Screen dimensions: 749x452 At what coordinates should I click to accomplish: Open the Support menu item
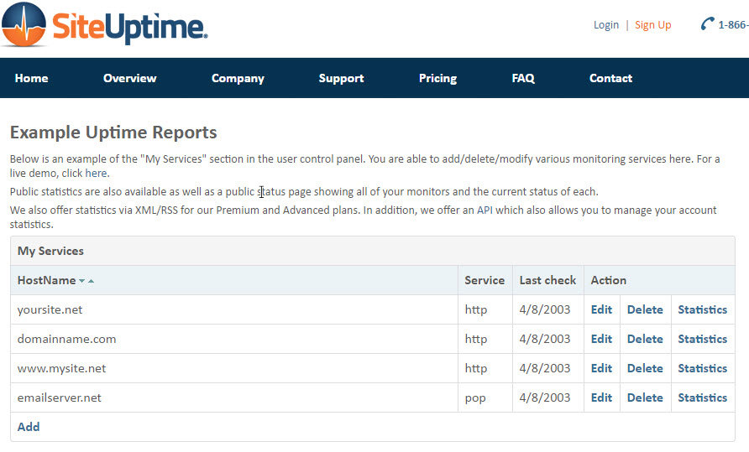341,78
